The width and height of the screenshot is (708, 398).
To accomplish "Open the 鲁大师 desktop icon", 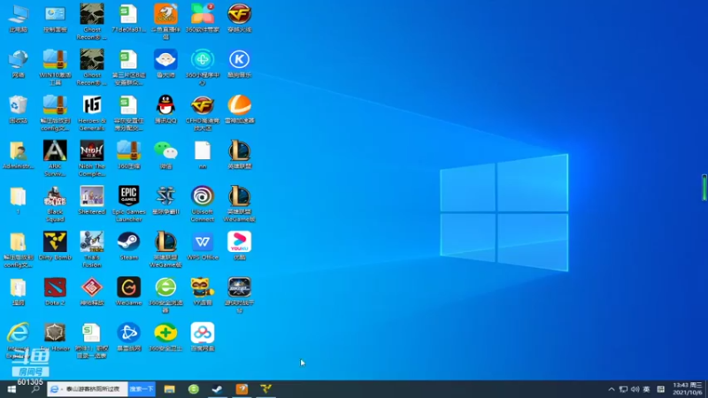I will coord(165,64).
